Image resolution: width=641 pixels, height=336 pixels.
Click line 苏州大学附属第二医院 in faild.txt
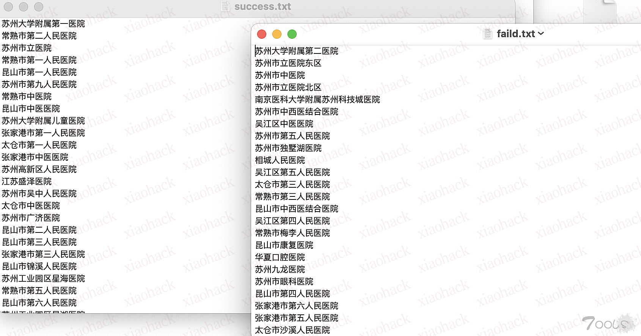coord(297,51)
